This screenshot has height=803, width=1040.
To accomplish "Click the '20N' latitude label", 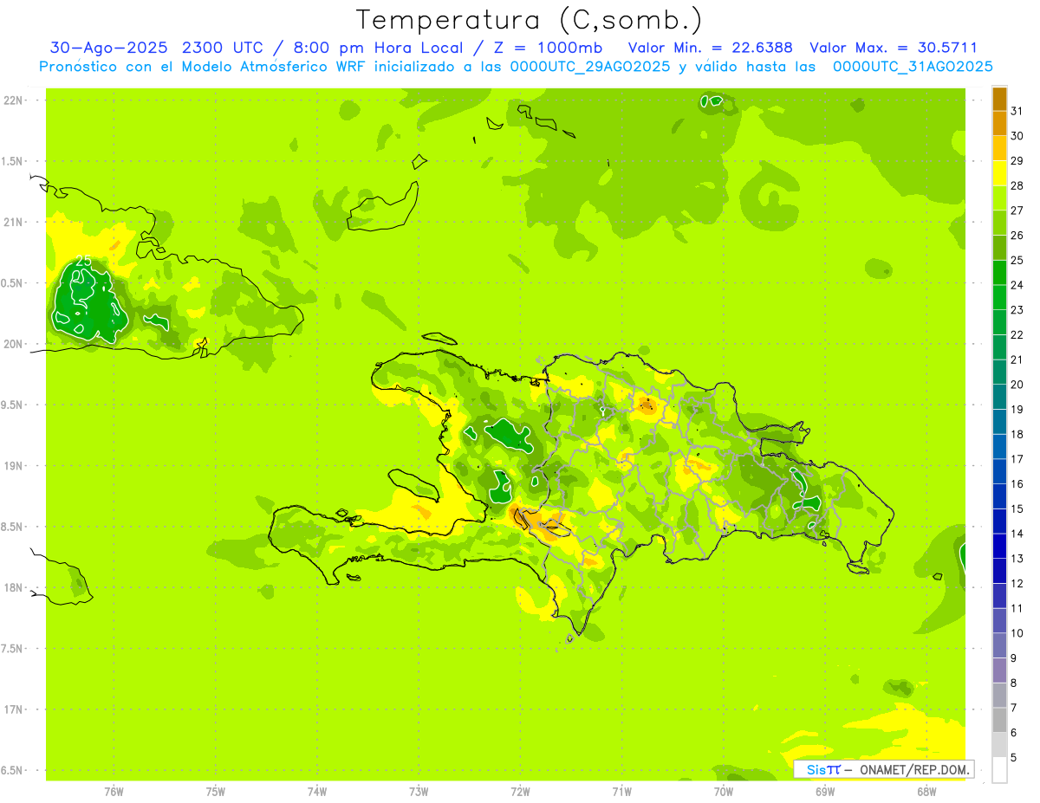I will click(x=13, y=344).
